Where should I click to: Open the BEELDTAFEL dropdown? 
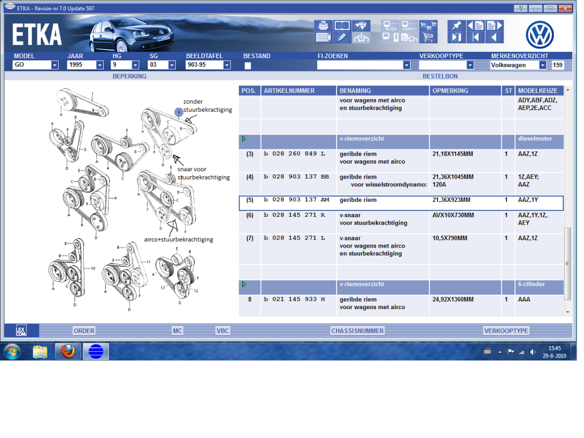227,65
